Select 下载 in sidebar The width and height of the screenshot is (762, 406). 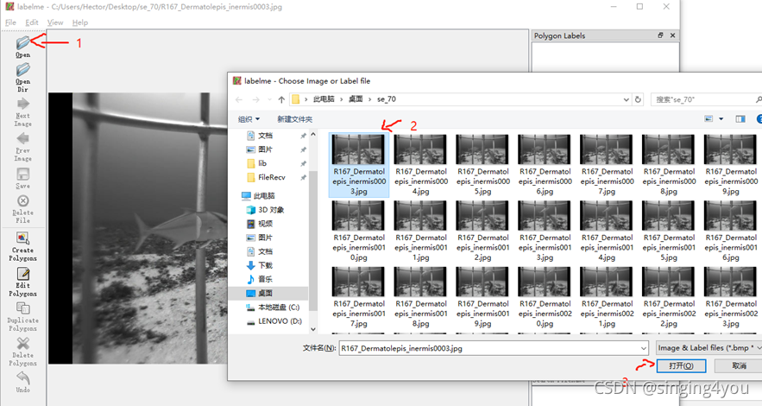(x=265, y=265)
